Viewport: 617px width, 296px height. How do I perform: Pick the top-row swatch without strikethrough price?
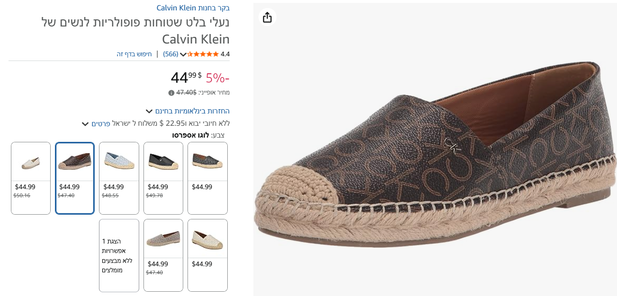point(208,178)
